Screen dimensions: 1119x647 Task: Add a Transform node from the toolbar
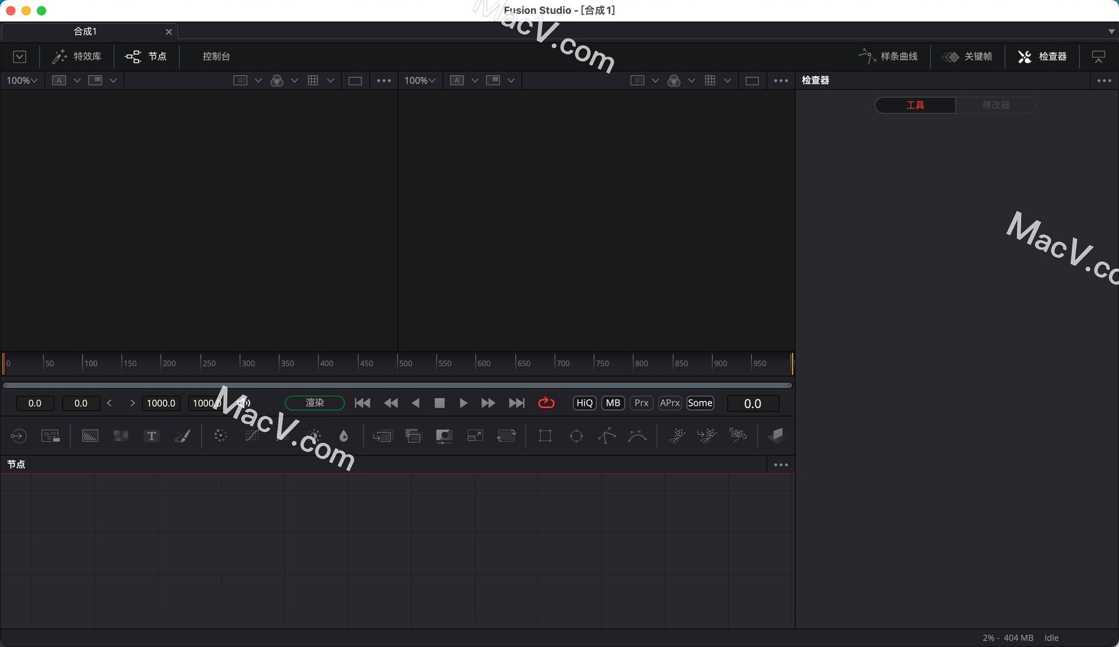(506, 436)
